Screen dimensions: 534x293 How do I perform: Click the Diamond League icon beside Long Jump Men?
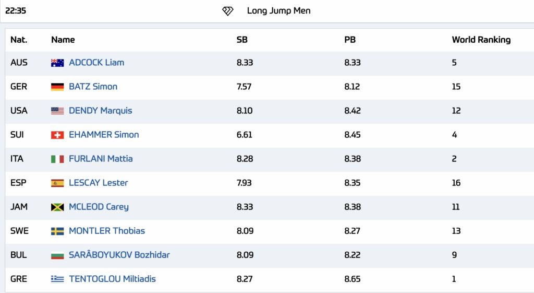[x=228, y=11]
